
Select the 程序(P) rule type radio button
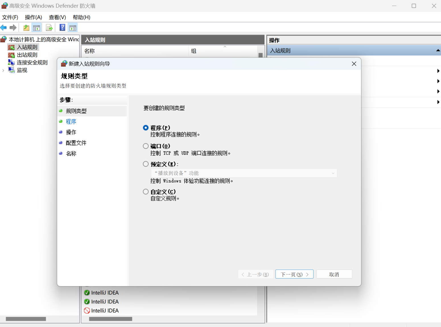[x=146, y=128]
